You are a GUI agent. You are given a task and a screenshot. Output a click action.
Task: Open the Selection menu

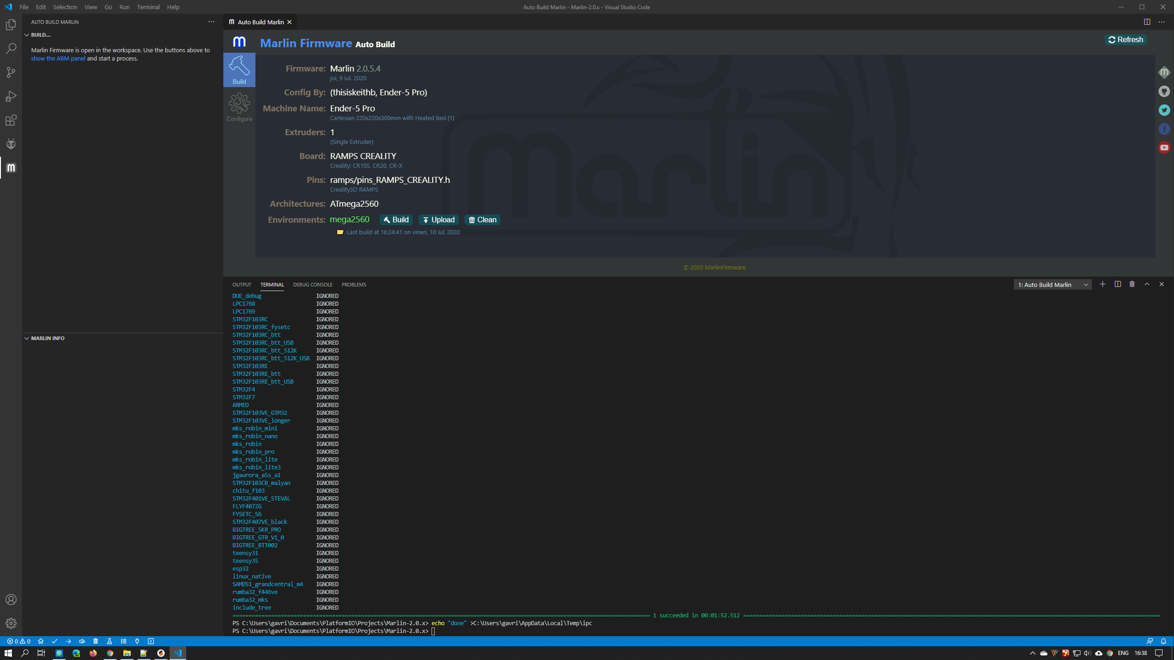65,7
